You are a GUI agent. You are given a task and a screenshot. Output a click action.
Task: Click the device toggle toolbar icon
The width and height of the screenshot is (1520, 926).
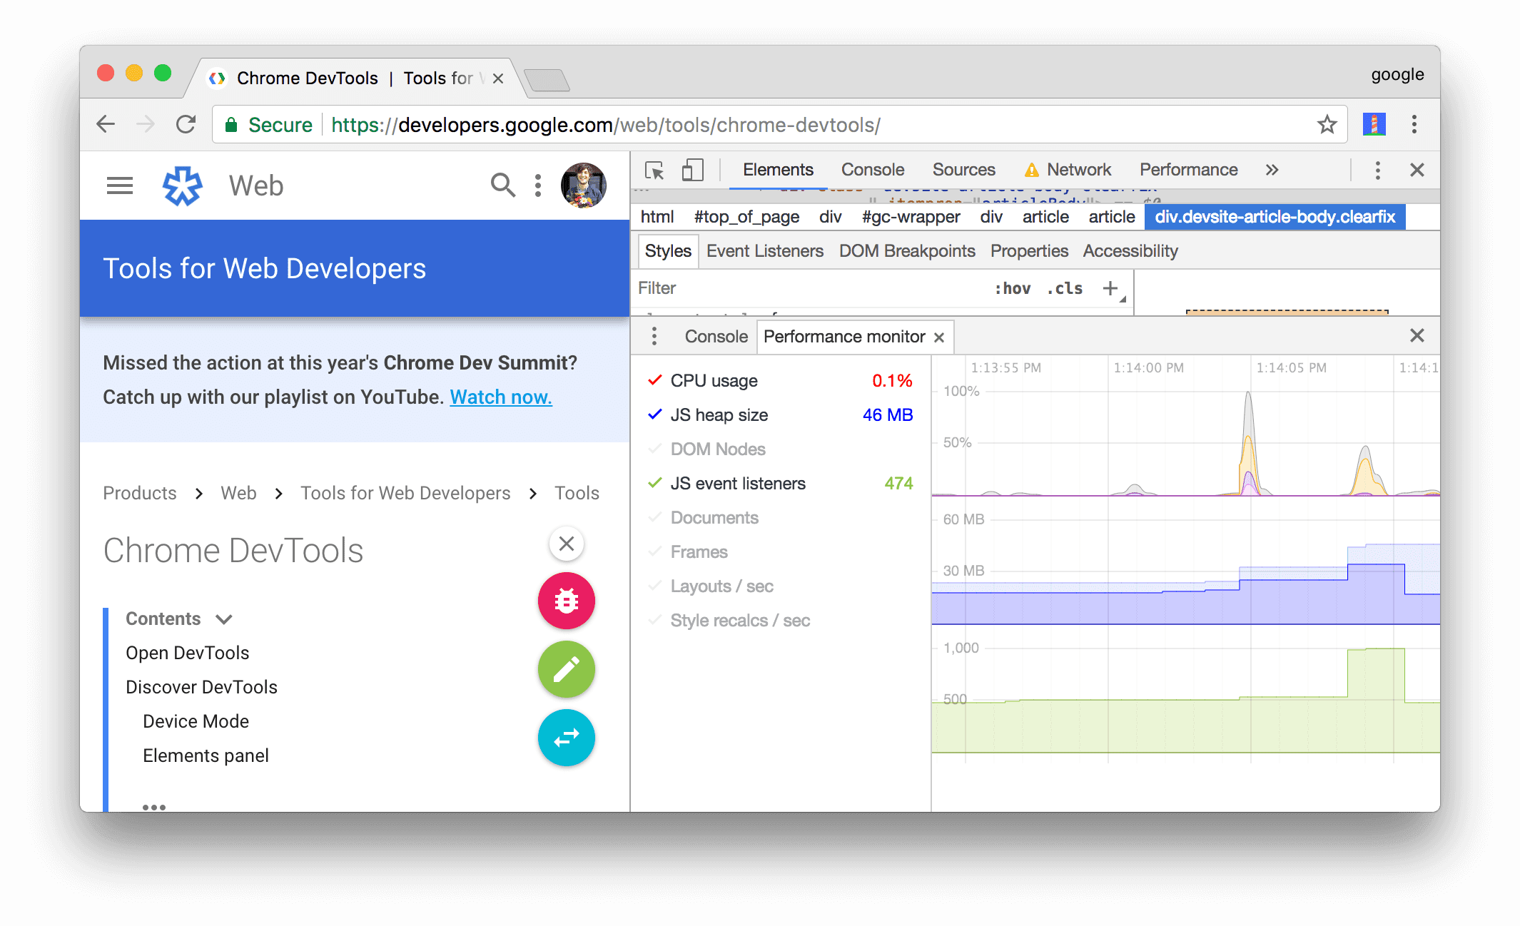(x=691, y=171)
